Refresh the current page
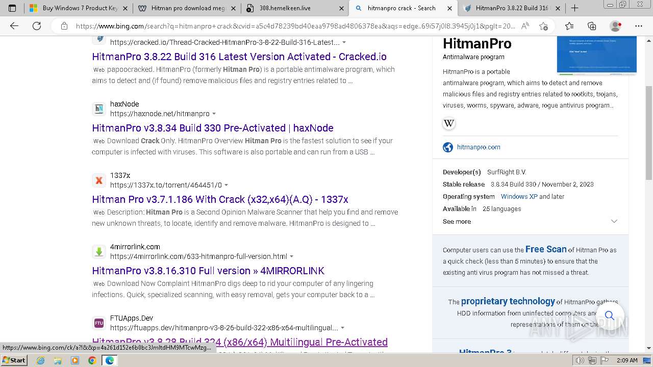Screen dimensions: 653x367 coord(37,26)
